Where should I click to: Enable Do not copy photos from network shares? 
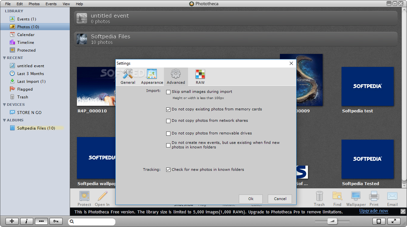coord(168,121)
